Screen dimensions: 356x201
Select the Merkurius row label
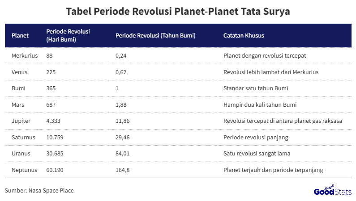click(x=25, y=56)
